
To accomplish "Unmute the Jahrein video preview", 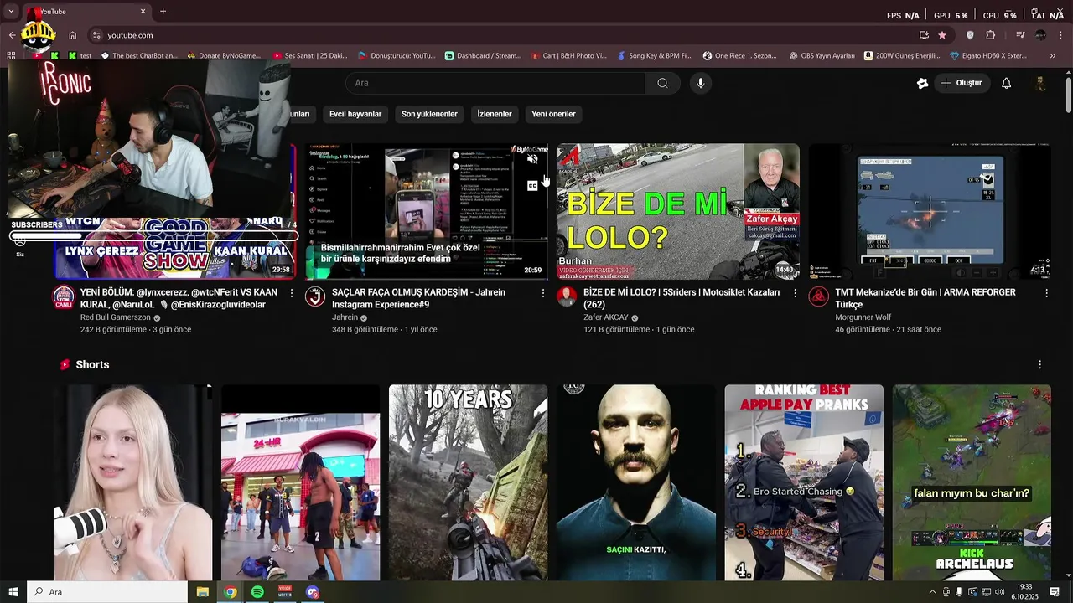I will tap(532, 158).
